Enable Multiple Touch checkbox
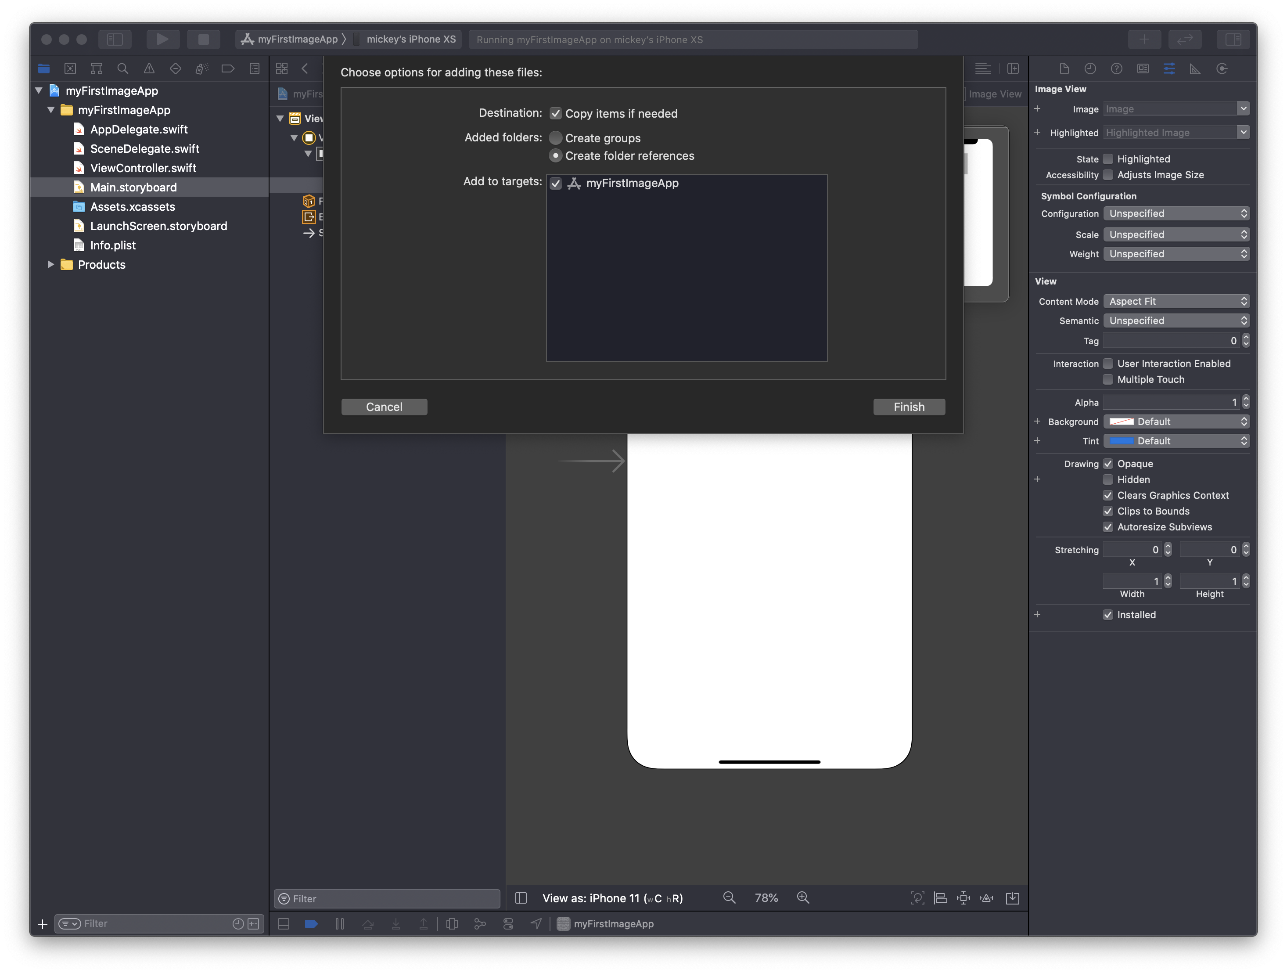The height and width of the screenshot is (973, 1287). (x=1108, y=379)
